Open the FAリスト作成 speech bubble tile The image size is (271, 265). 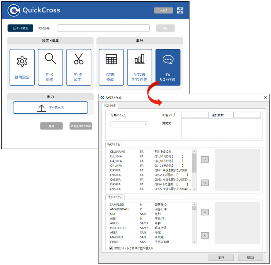pyautogui.click(x=168, y=67)
